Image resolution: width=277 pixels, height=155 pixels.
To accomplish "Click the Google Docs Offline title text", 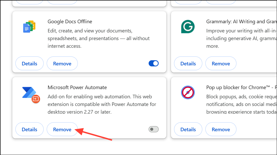I will coord(70,21).
